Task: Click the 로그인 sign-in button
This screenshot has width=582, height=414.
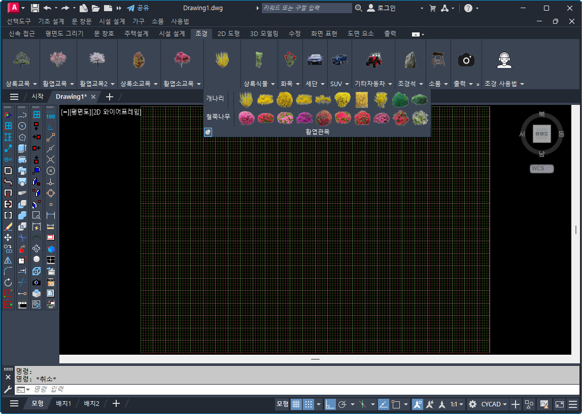Action: coord(382,8)
